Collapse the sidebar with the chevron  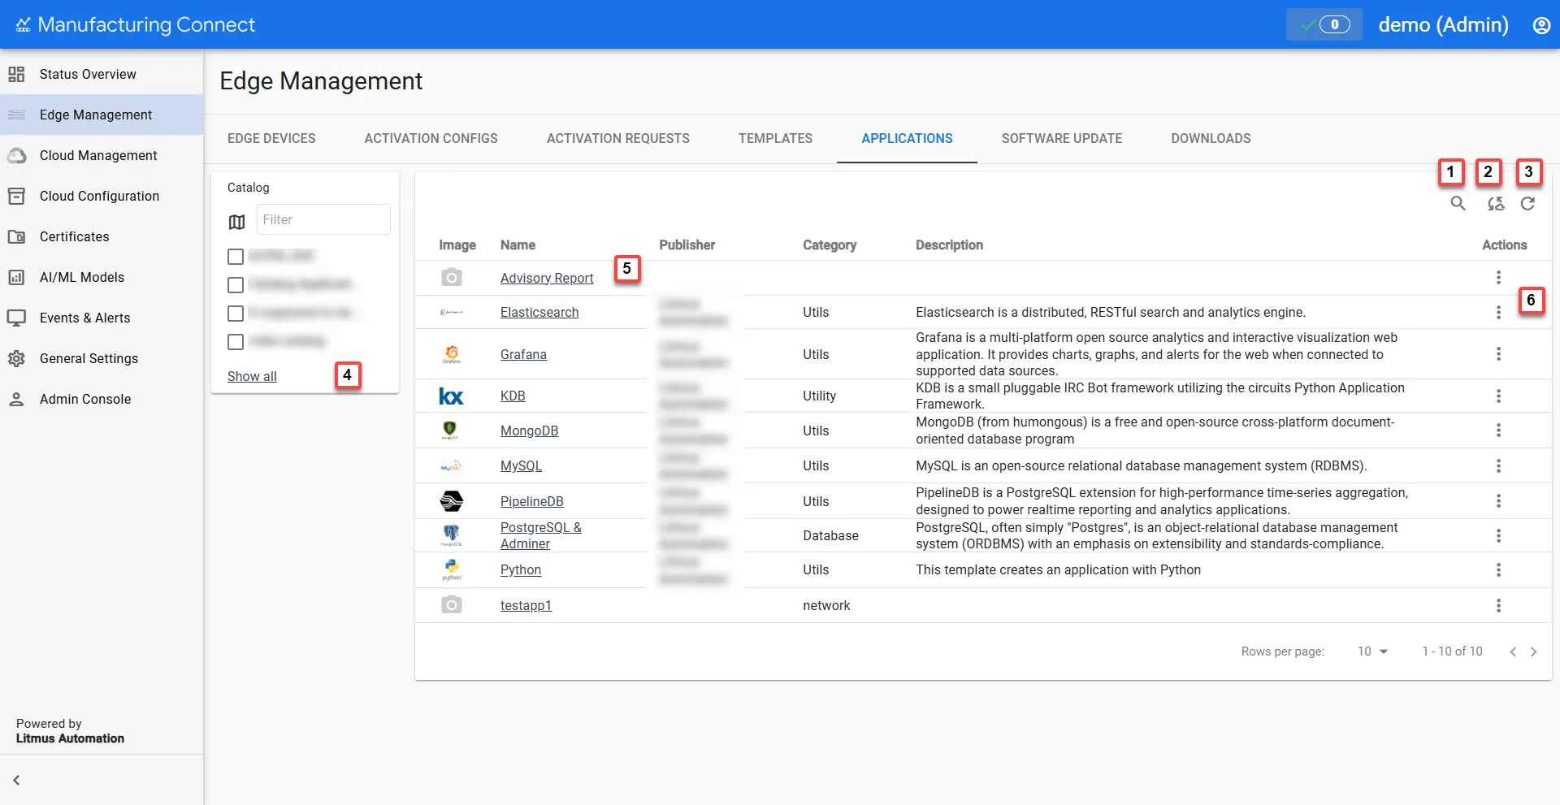click(16, 780)
